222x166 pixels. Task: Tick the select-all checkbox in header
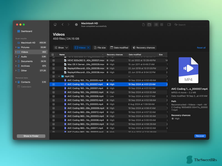[x=53, y=55]
